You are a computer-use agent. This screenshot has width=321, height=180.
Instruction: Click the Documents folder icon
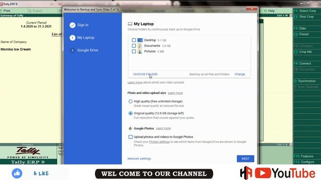click(x=140, y=45)
